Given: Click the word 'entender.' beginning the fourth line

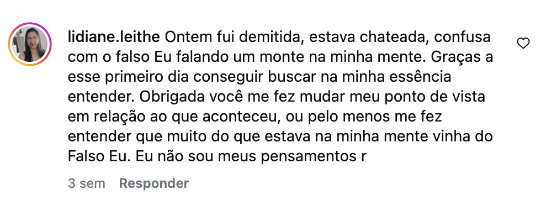Looking at the screenshot, I should 100,97.
